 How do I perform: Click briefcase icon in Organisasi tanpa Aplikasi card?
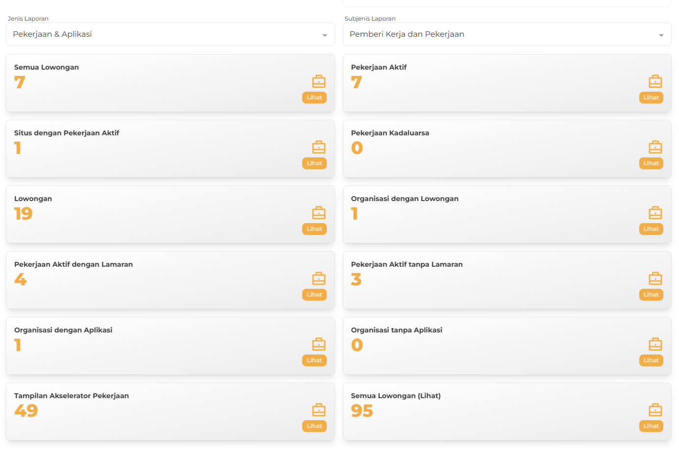pyautogui.click(x=655, y=344)
